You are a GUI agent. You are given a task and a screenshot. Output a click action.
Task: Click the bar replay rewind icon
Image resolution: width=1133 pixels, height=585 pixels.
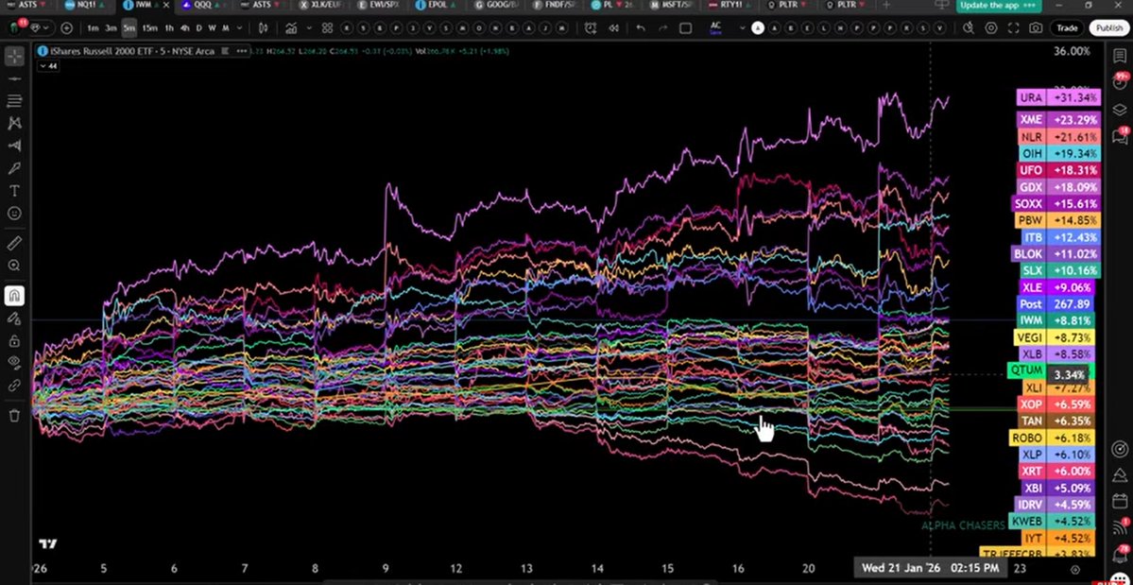coord(613,28)
